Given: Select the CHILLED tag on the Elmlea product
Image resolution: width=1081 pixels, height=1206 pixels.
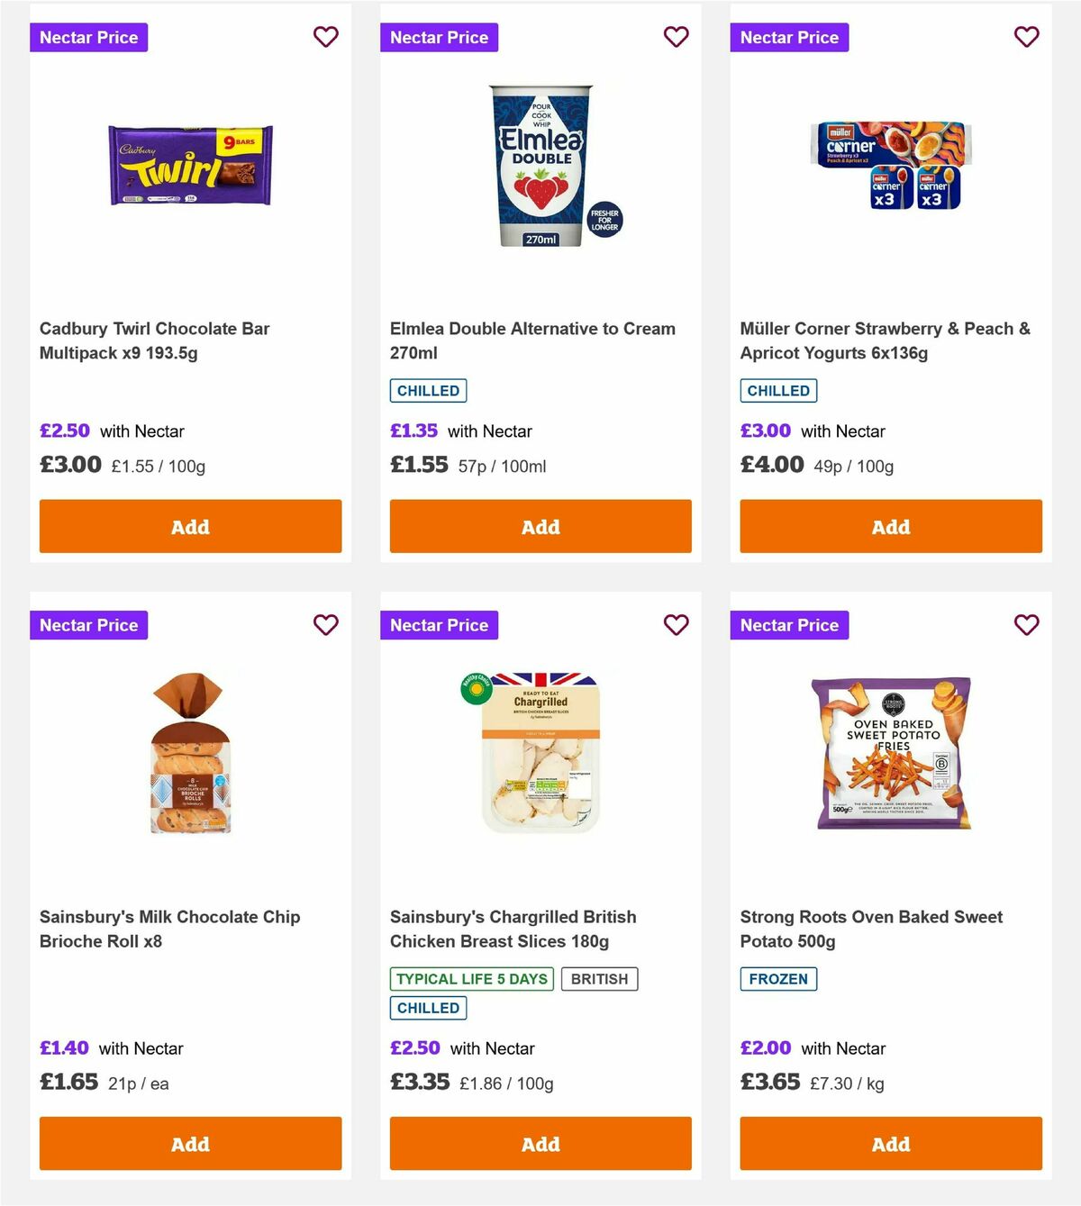Looking at the screenshot, I should (x=428, y=390).
